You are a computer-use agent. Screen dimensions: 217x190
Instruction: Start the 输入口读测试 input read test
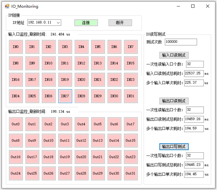(x=174, y=55)
